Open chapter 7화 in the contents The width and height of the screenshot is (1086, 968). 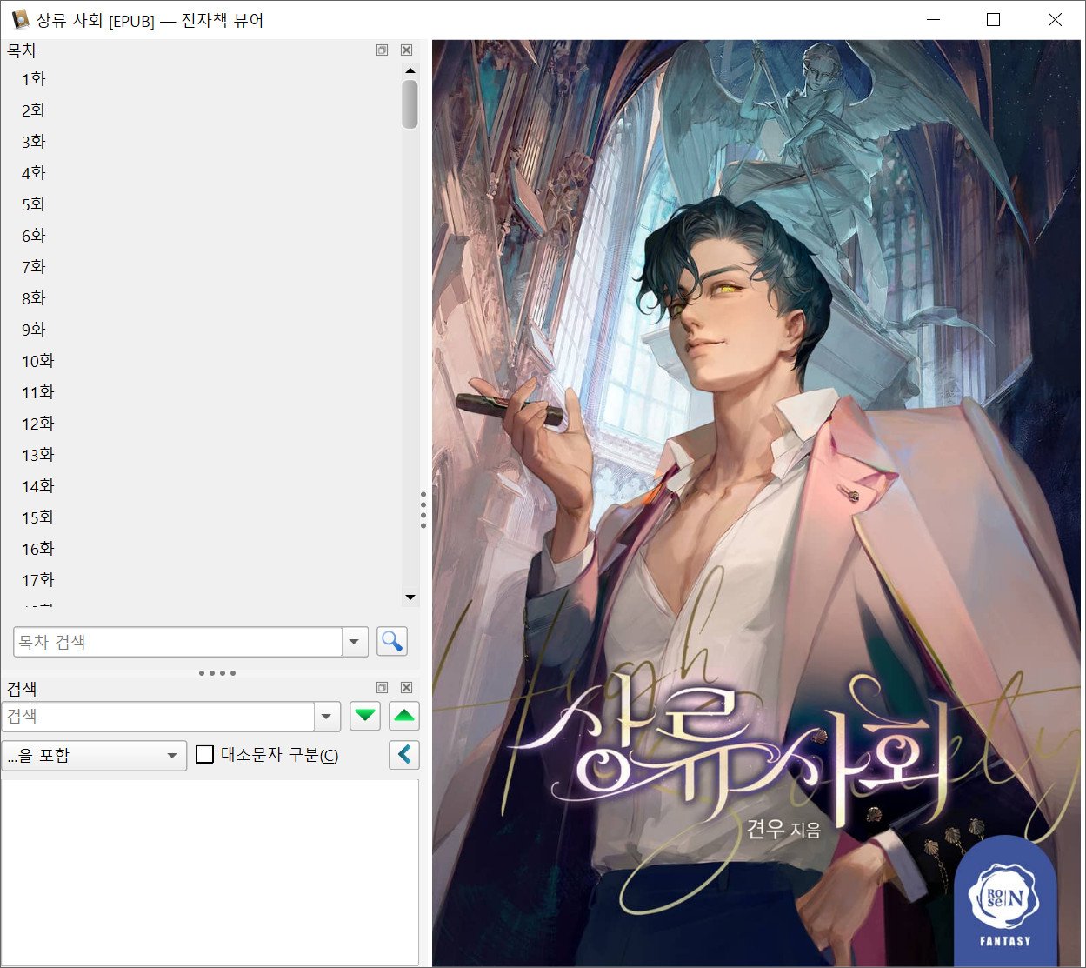coord(33,267)
